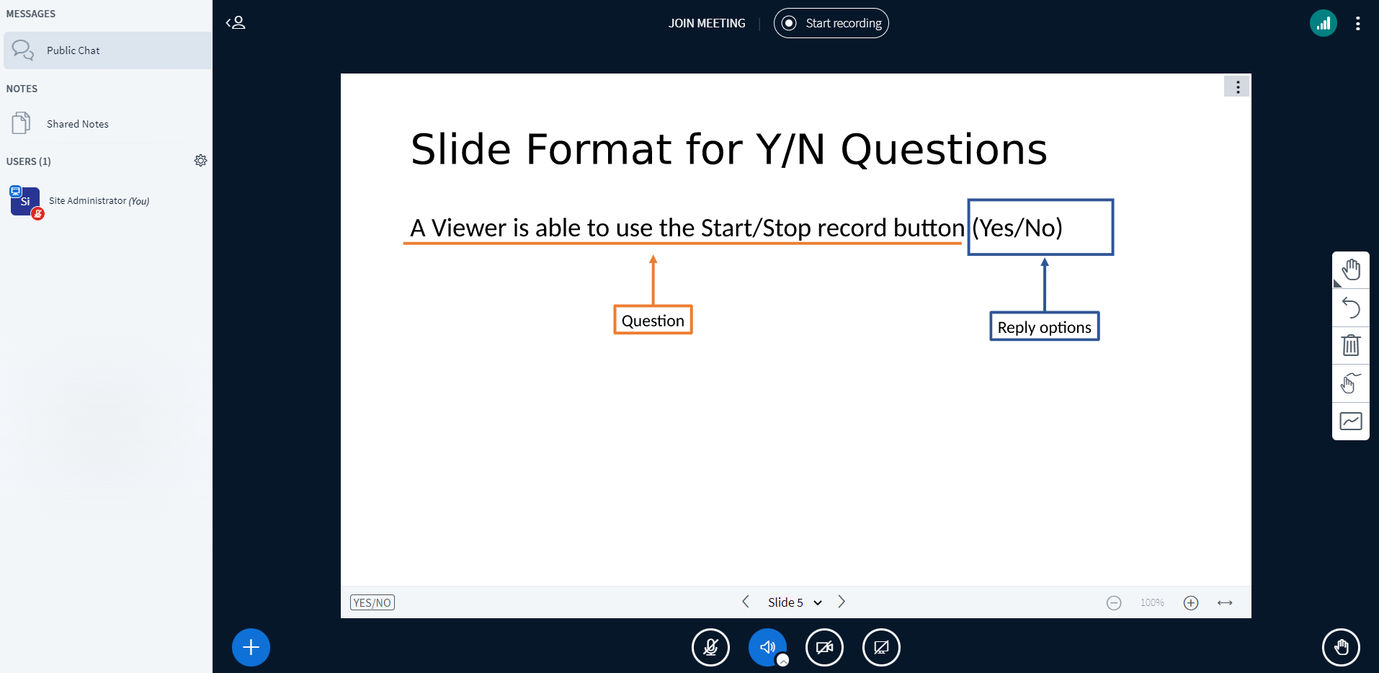Clear all annotations with the trash icon
Viewport: 1379px width, 673px height.
[1350, 346]
